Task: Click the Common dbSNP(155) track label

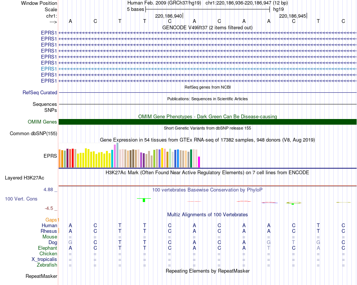Action: pyautogui.click(x=33, y=134)
